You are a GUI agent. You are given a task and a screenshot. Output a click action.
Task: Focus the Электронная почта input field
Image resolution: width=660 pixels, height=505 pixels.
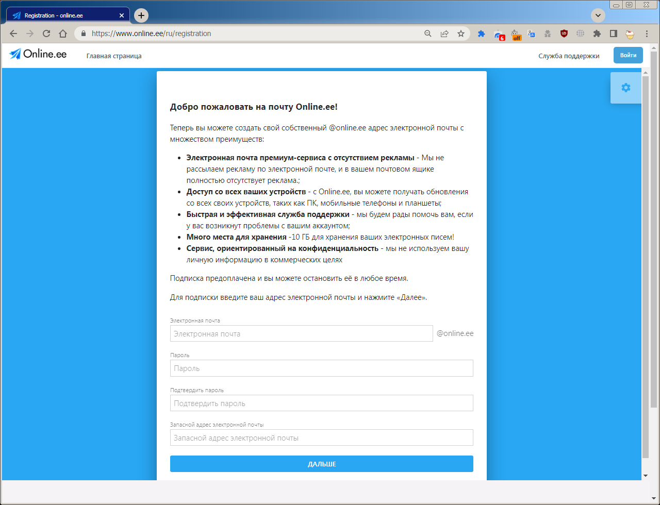302,333
